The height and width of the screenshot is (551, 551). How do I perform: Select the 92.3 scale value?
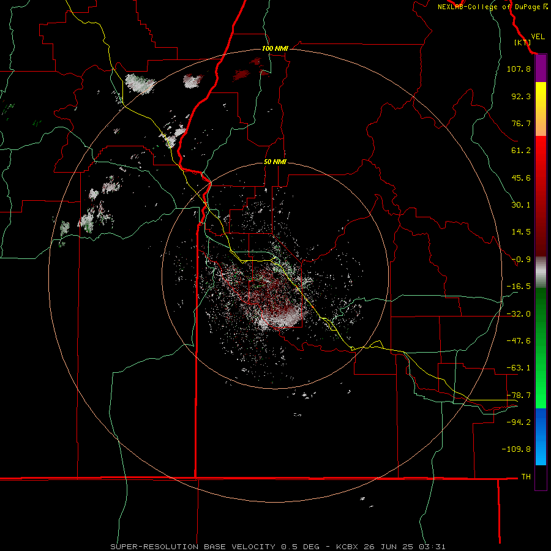pyautogui.click(x=521, y=96)
